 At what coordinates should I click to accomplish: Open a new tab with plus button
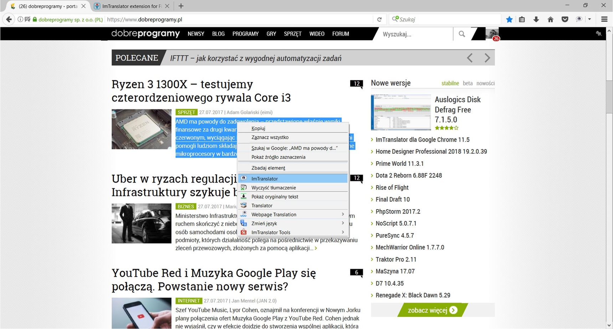(181, 6)
